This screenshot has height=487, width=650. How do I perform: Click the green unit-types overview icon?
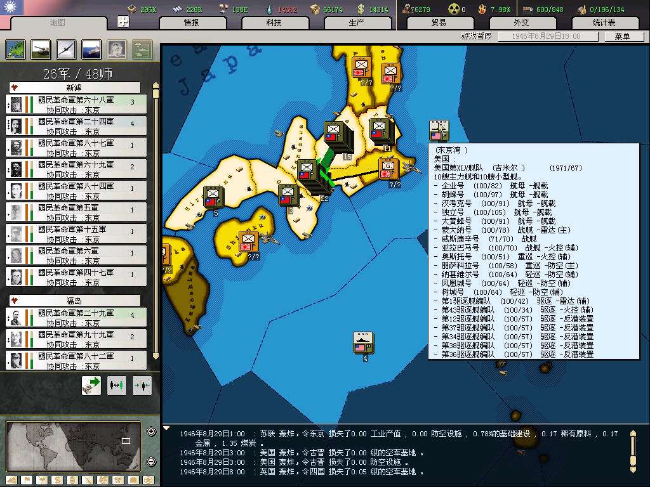[x=142, y=49]
